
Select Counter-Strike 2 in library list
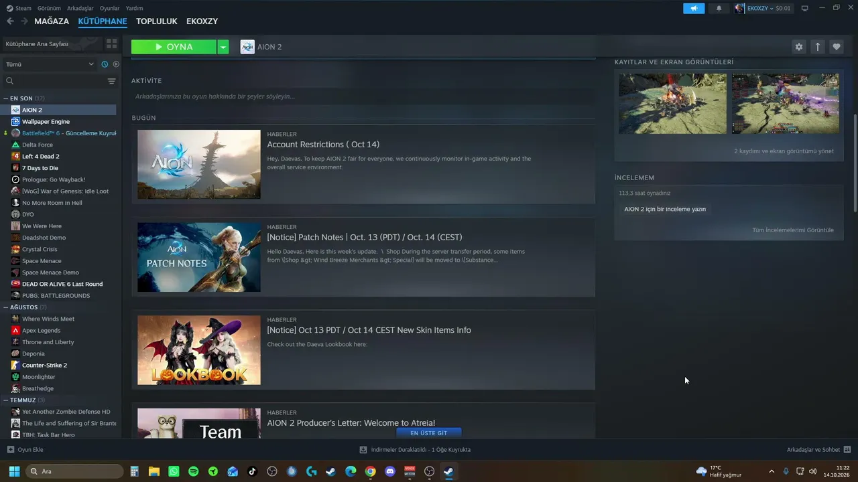click(x=44, y=366)
